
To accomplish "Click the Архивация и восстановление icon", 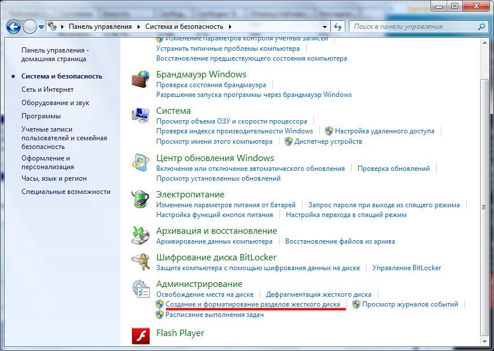I will tap(140, 236).
